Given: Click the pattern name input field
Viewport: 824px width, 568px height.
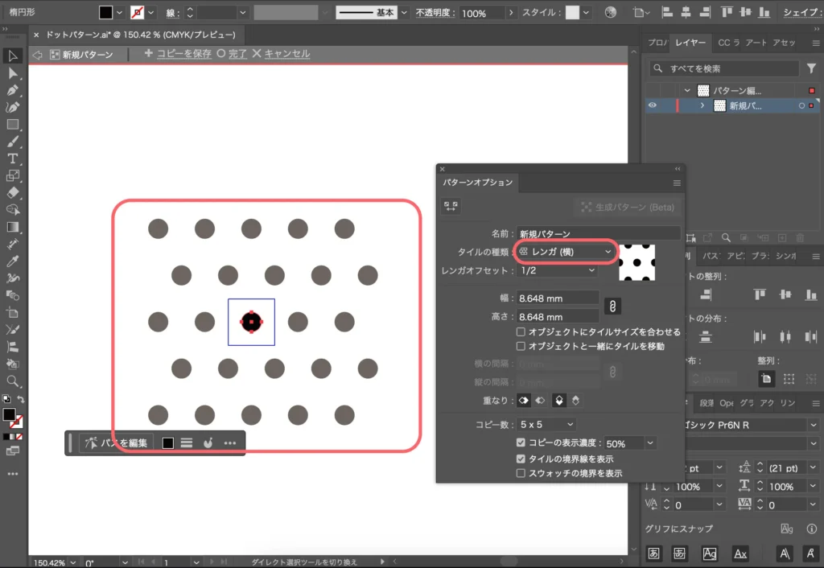Looking at the screenshot, I should pos(599,233).
